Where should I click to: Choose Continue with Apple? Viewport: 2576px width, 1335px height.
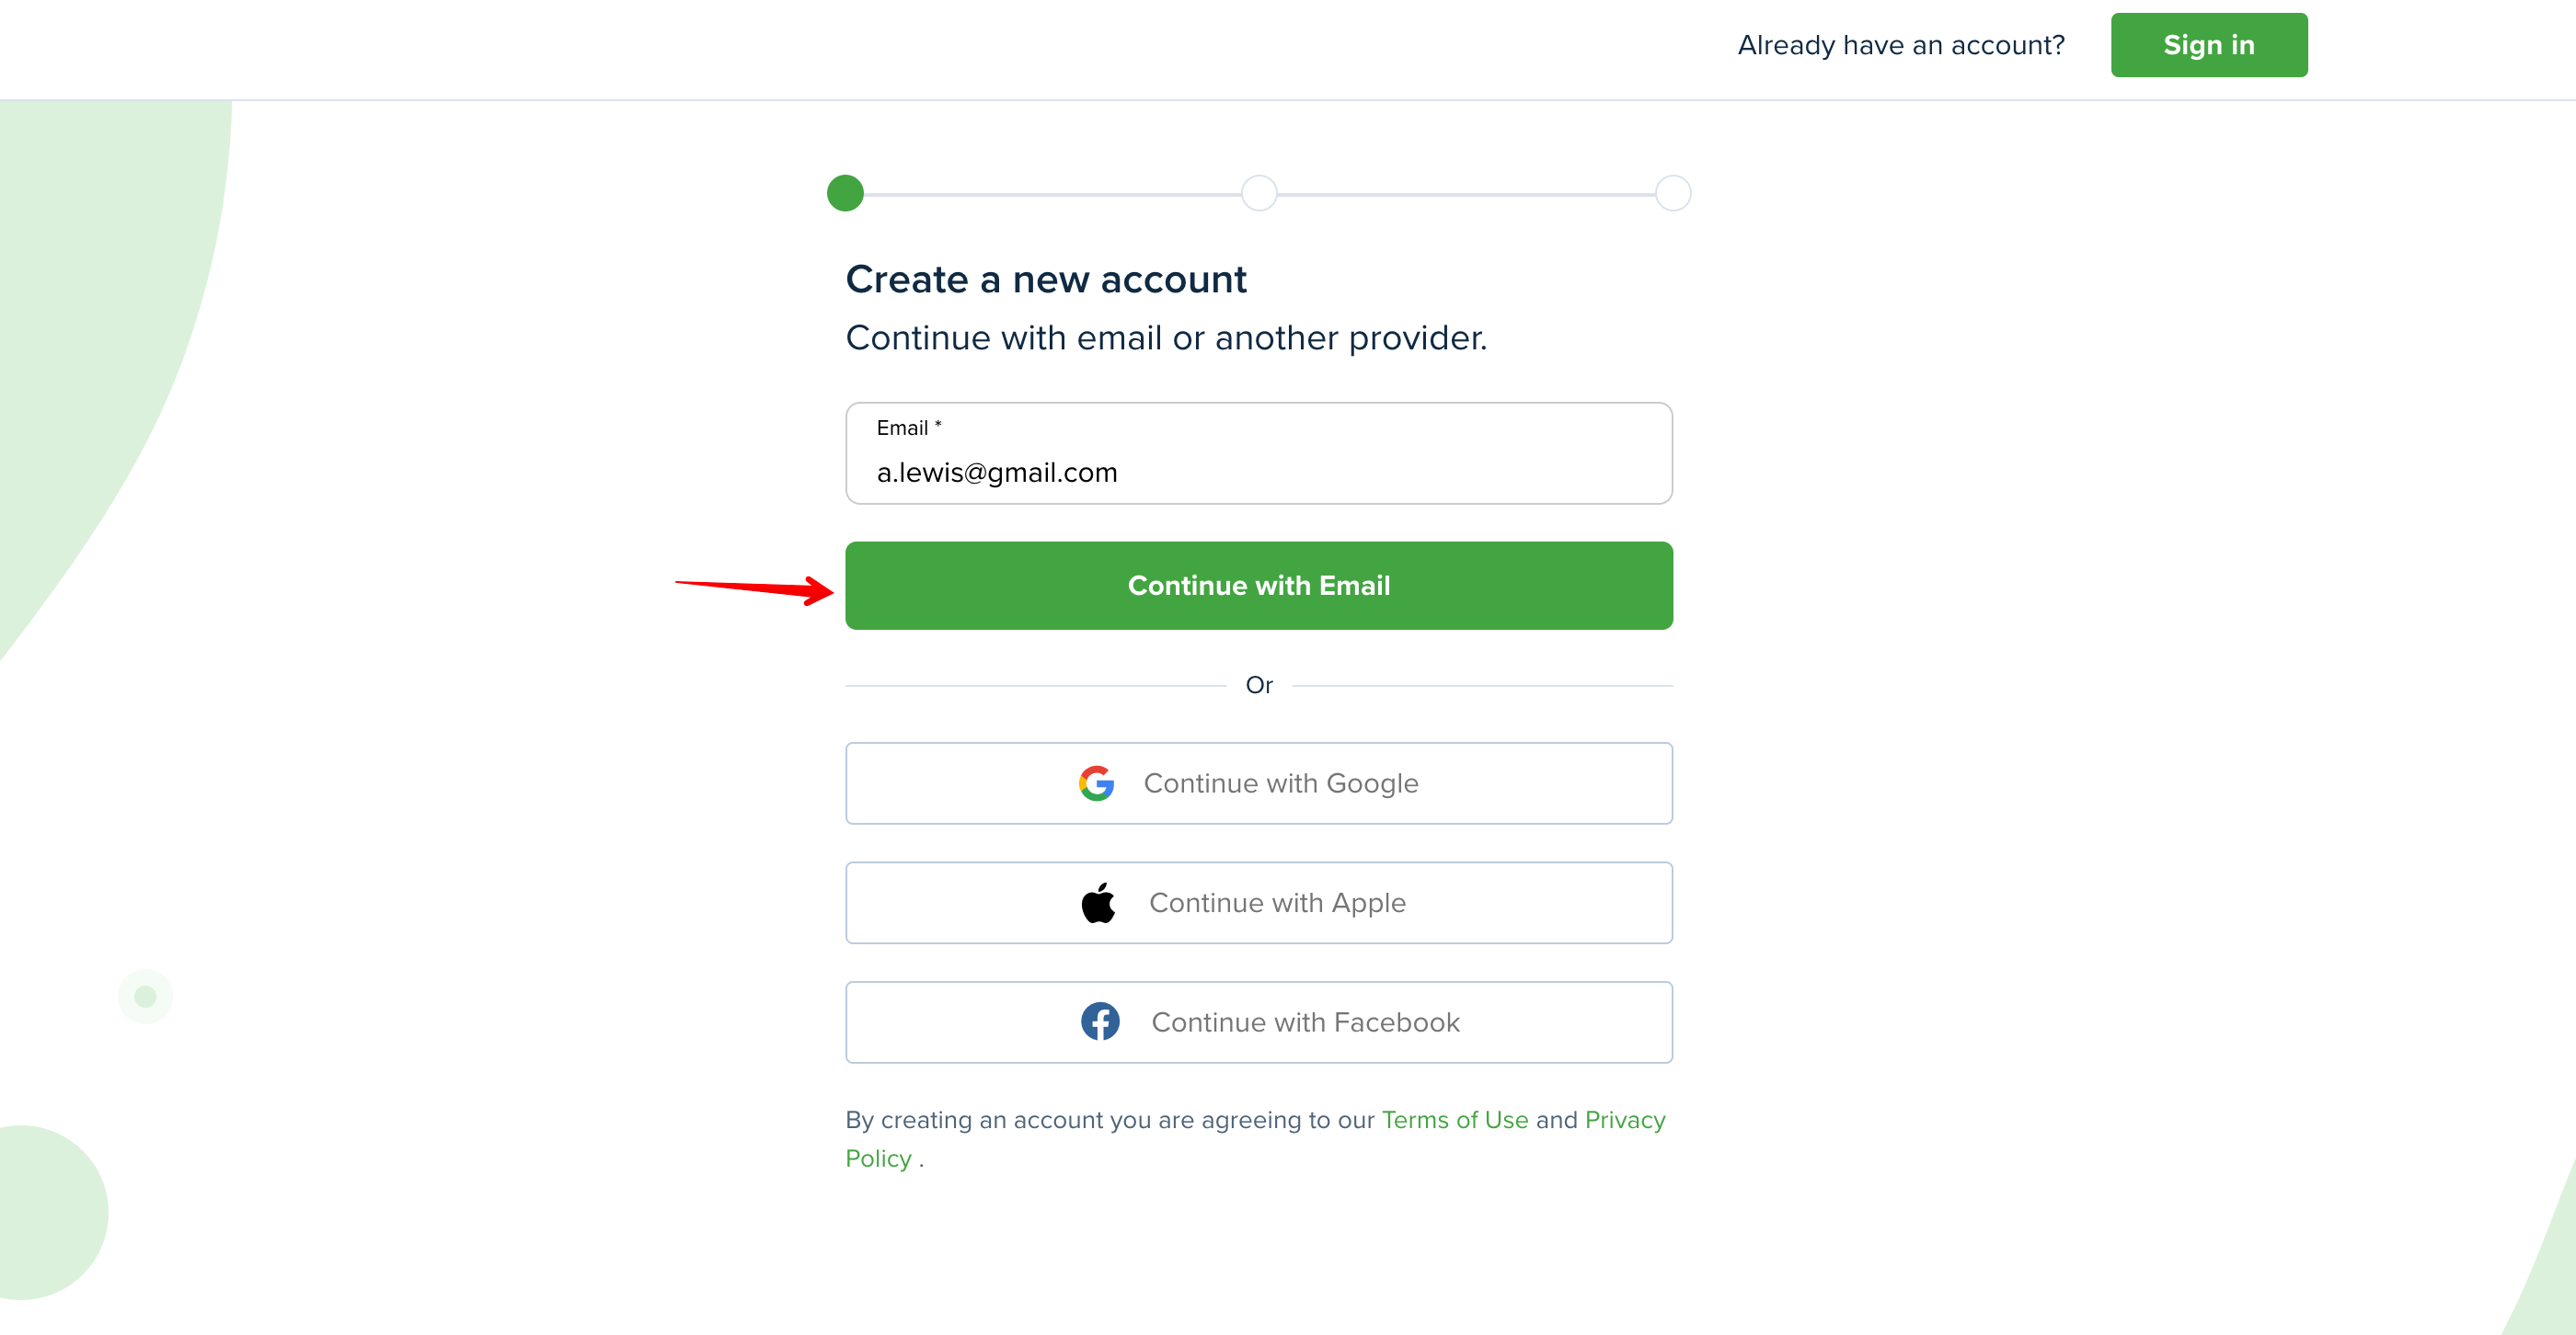point(1259,902)
